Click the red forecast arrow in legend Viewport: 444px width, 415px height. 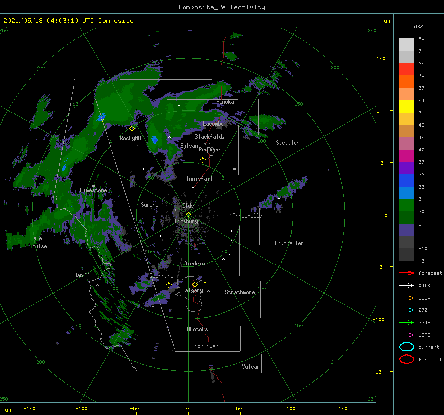point(407,273)
